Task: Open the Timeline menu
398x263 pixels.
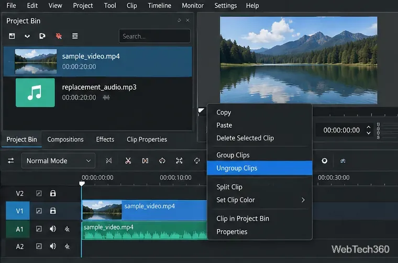Action: (159, 6)
